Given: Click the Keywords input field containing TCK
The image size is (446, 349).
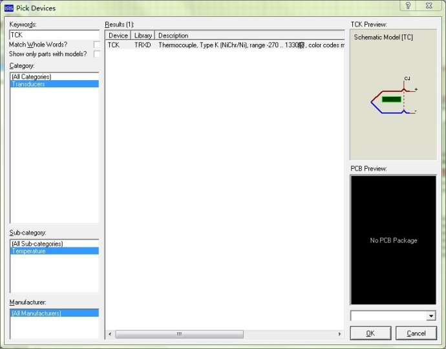Looking at the screenshot, I should [54, 35].
